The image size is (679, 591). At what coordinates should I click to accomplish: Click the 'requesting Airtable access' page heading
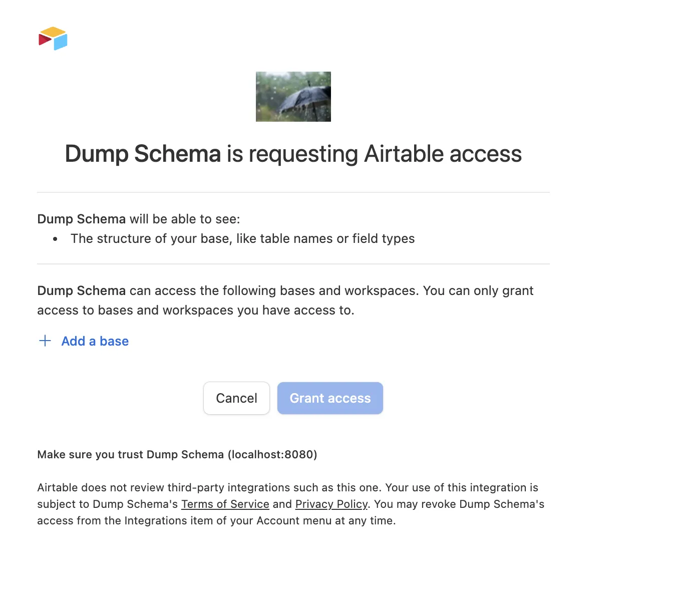pyautogui.click(x=293, y=154)
